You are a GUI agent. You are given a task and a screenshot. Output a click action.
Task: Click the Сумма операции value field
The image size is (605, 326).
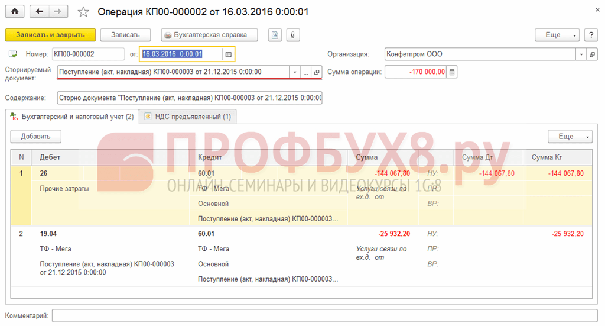pyautogui.click(x=416, y=72)
